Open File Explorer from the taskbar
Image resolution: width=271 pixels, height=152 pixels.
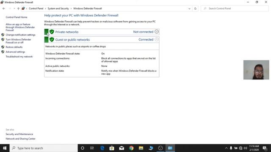point(141,148)
